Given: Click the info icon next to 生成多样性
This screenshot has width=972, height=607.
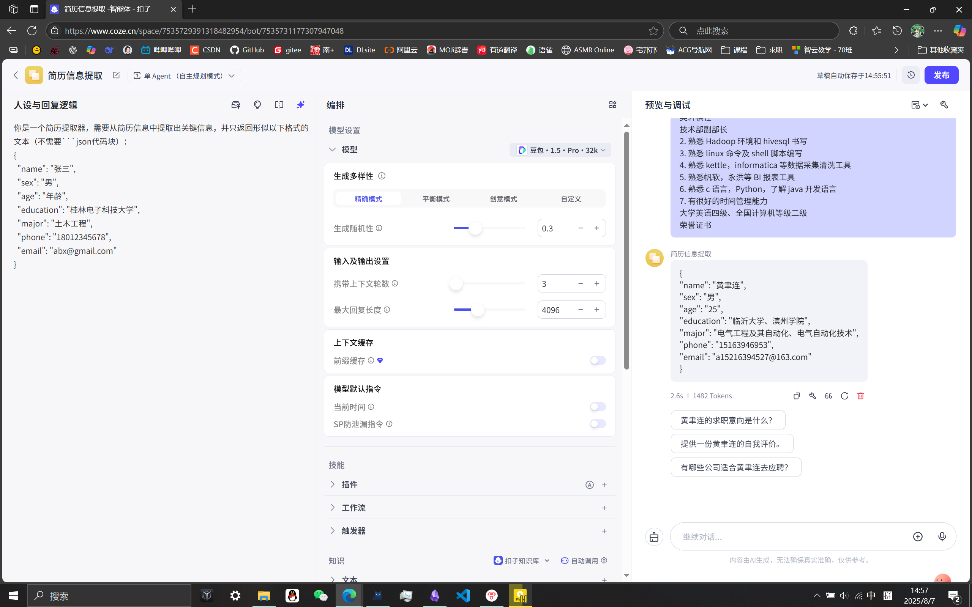Looking at the screenshot, I should point(382,176).
